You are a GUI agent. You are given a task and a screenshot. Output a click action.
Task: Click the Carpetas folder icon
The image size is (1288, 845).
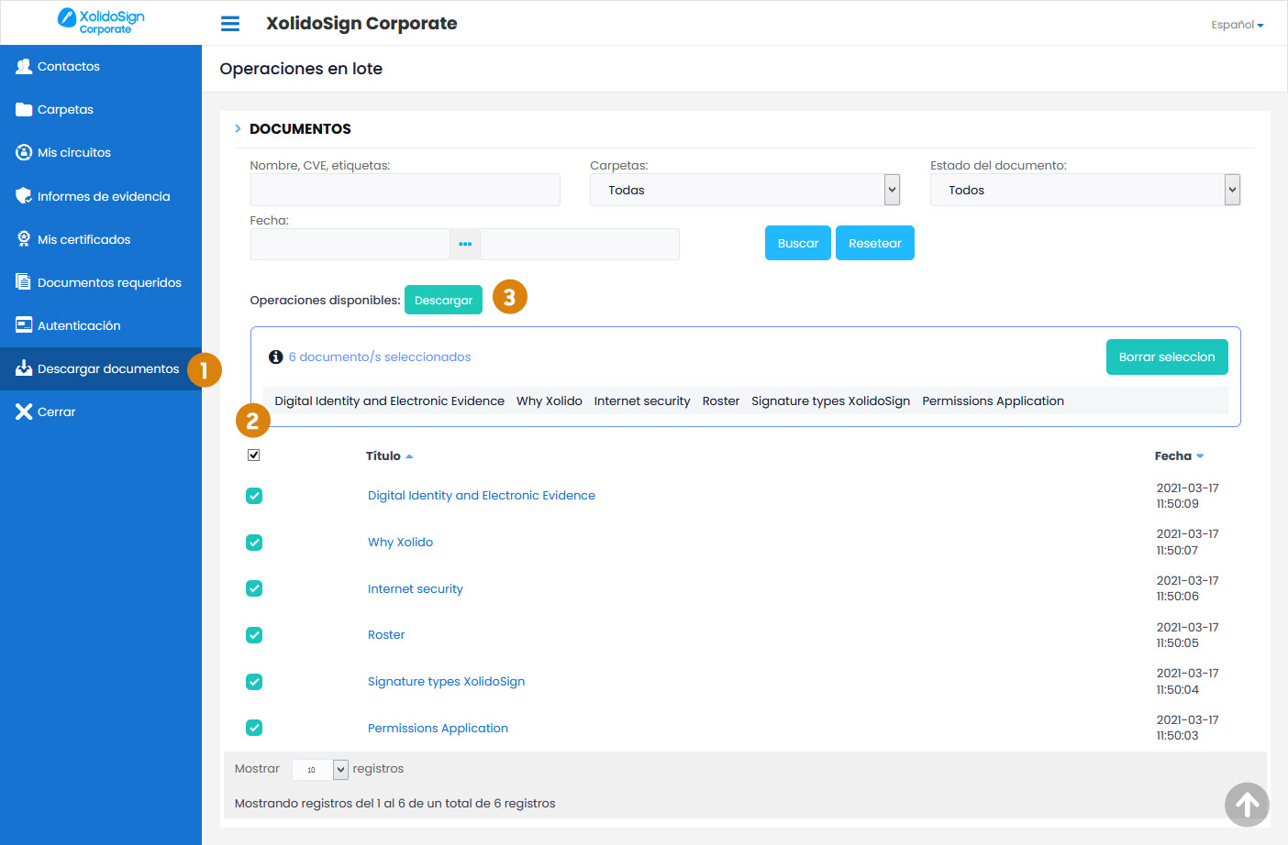pyautogui.click(x=24, y=109)
